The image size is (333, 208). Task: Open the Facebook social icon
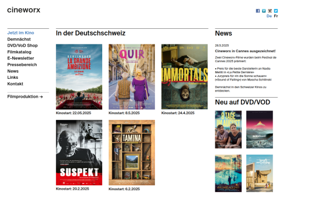click(x=258, y=11)
